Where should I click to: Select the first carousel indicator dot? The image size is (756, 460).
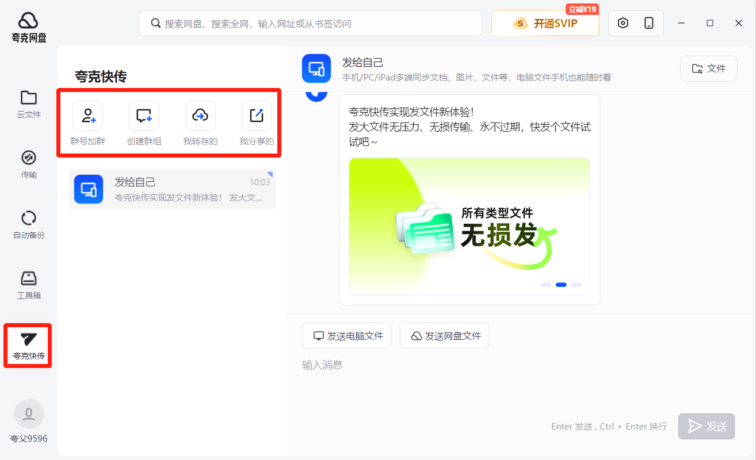coord(546,285)
